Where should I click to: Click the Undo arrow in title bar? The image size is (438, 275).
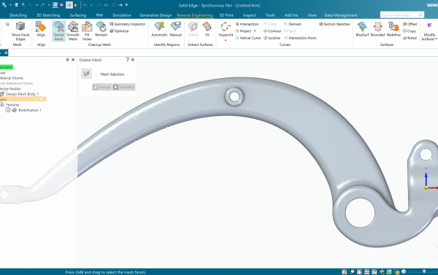(31, 5)
